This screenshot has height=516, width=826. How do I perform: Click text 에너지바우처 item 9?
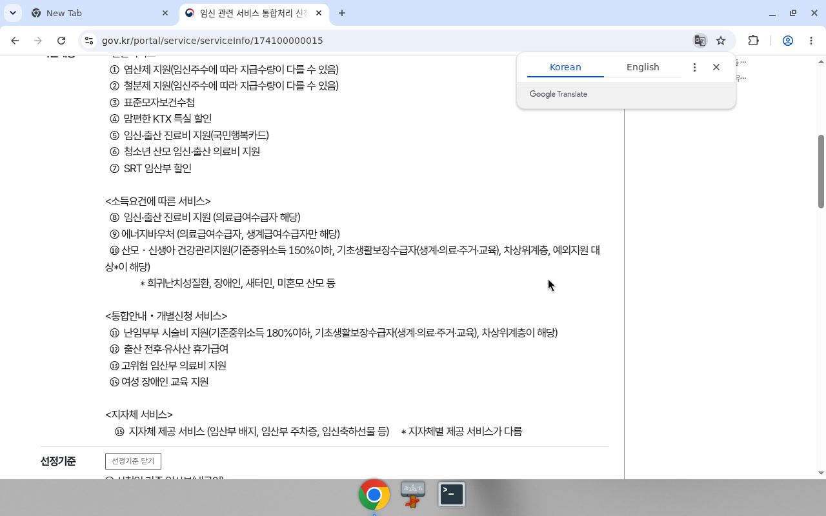pos(230,234)
